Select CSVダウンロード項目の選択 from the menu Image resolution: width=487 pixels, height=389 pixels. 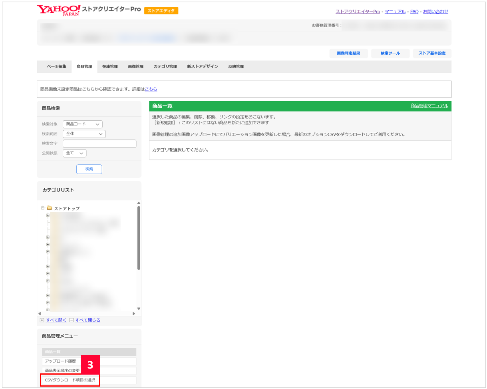pyautogui.click(x=70, y=380)
